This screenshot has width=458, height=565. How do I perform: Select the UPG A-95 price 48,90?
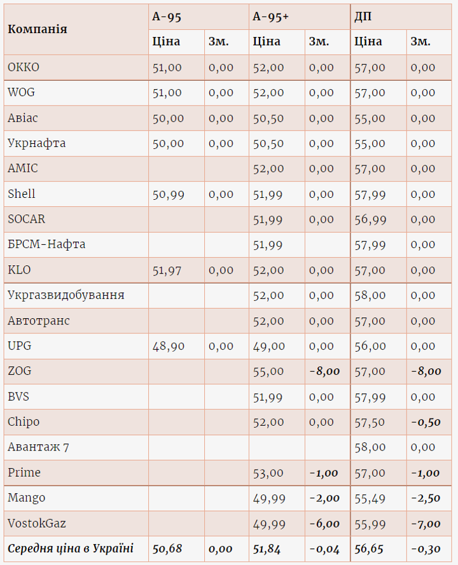pos(168,347)
